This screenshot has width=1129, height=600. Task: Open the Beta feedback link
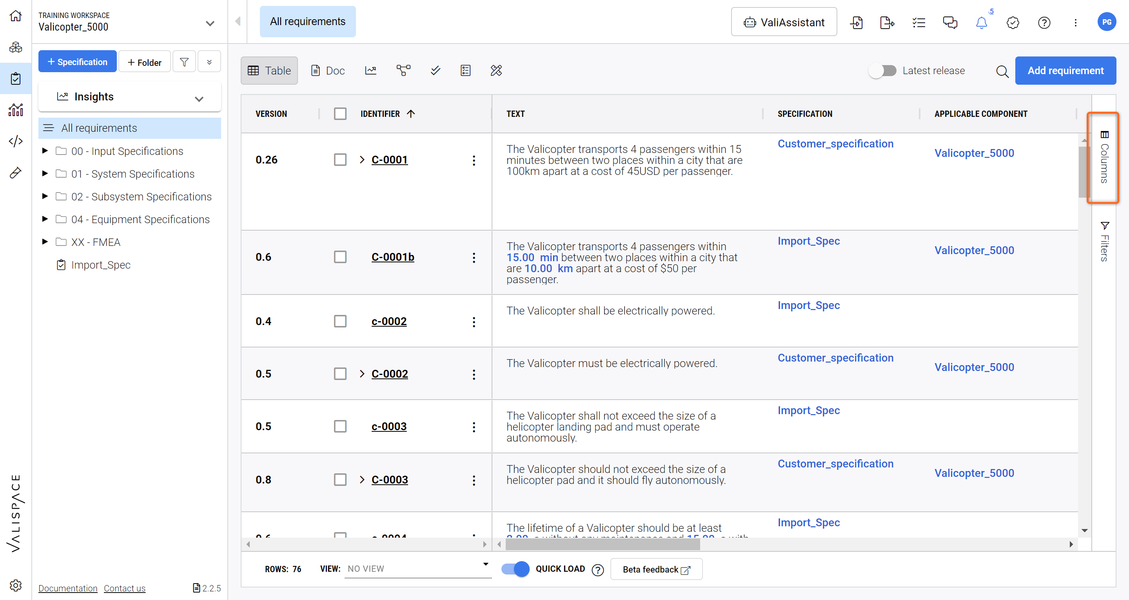coord(656,570)
